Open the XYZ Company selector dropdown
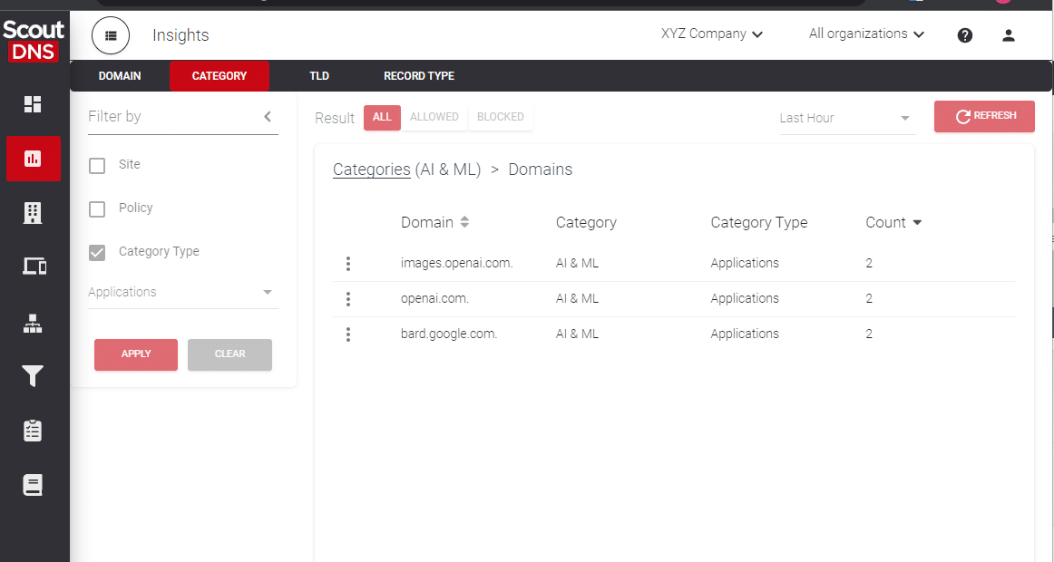The image size is (1054, 562). coord(712,34)
